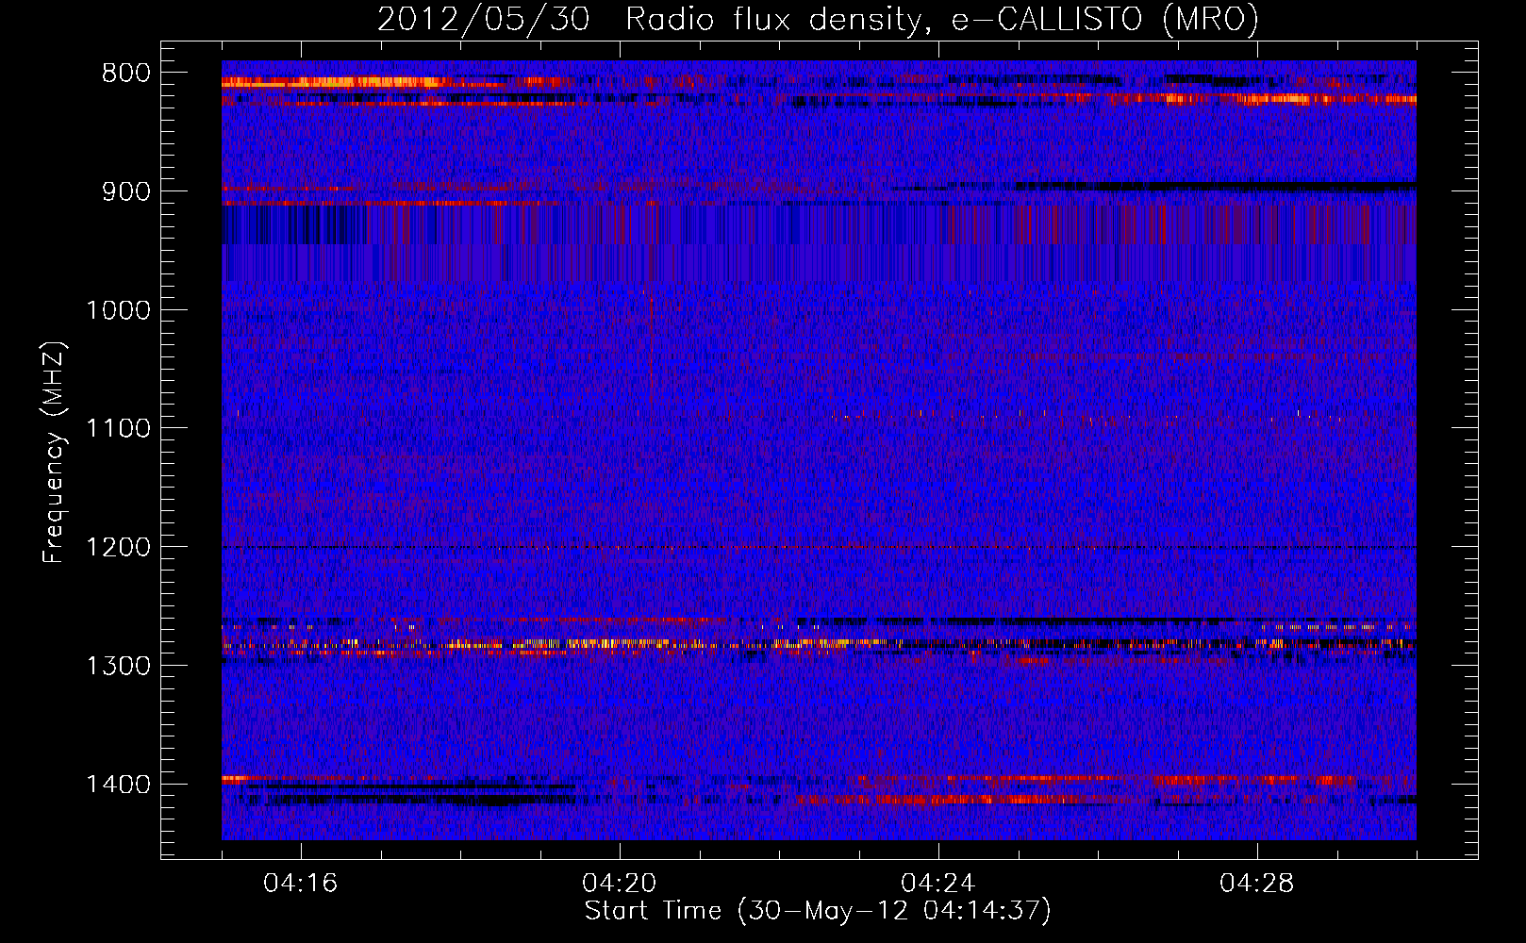Click the 900 frequency tick label
Screen dimensions: 1526x943
coord(124,191)
